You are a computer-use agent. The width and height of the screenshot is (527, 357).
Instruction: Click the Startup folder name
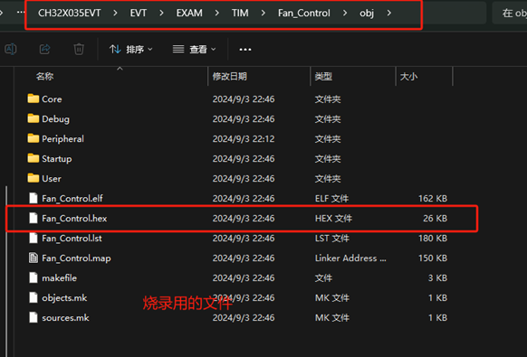tap(57, 159)
